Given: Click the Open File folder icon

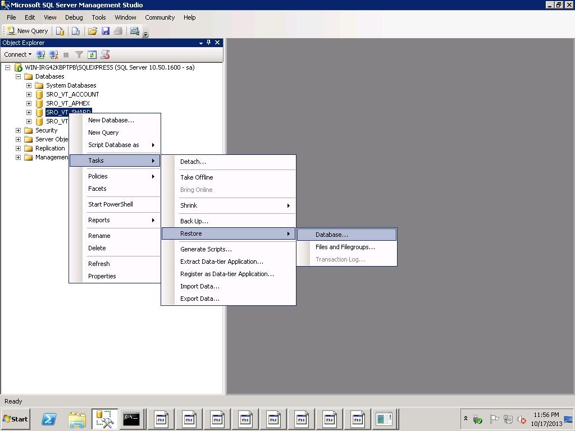Looking at the screenshot, I should 93,31.
